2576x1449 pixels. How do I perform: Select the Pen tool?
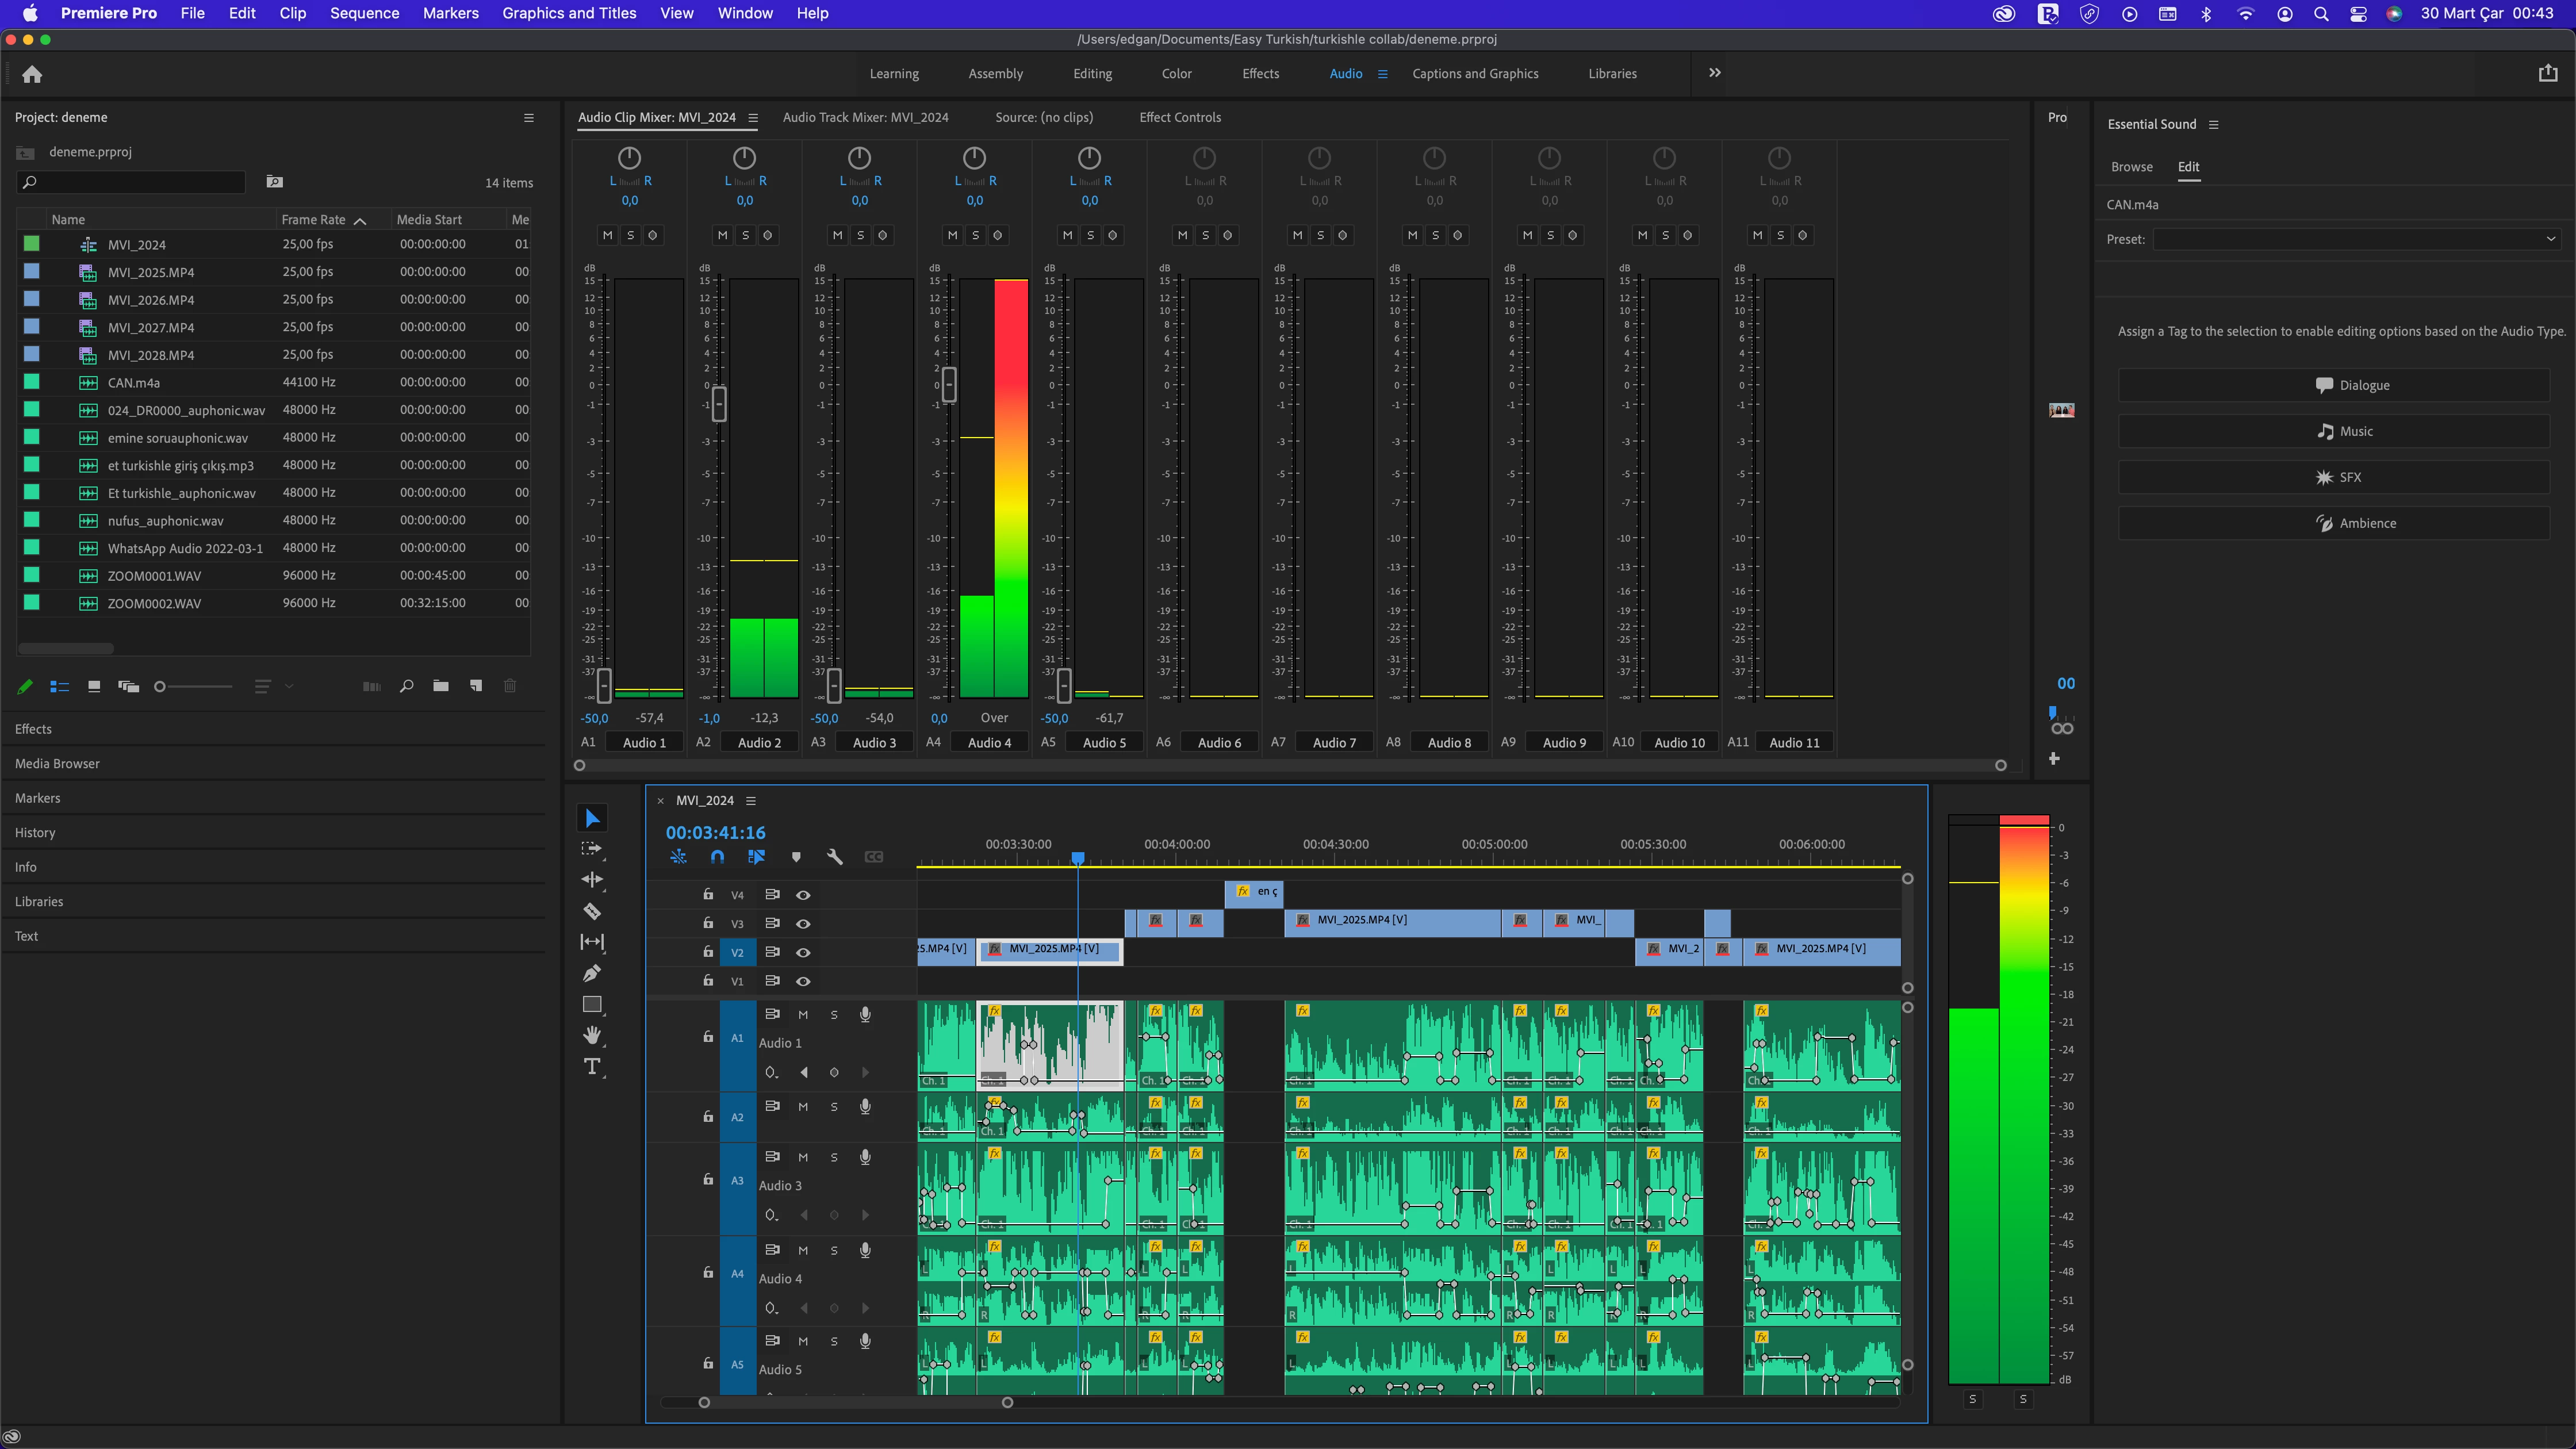pos(592,973)
